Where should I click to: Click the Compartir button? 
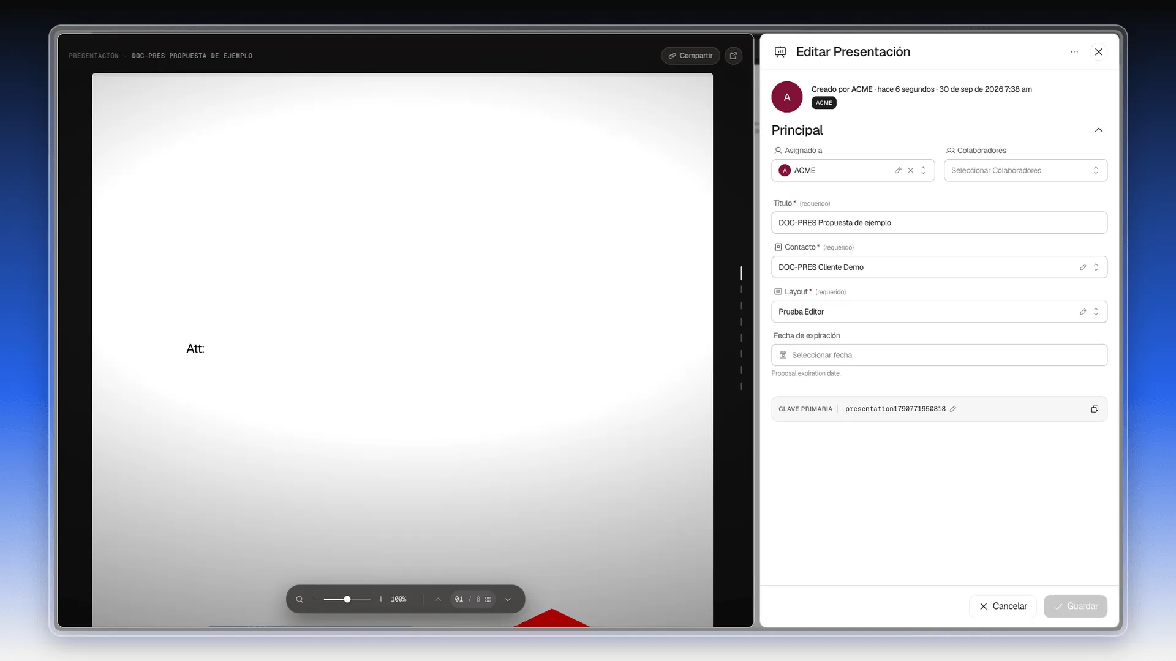(690, 56)
